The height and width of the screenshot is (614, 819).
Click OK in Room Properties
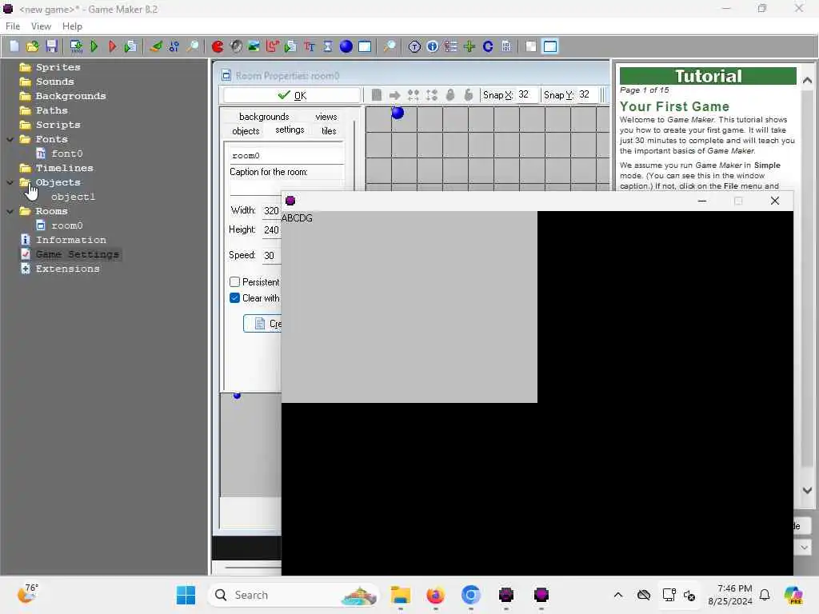[292, 95]
